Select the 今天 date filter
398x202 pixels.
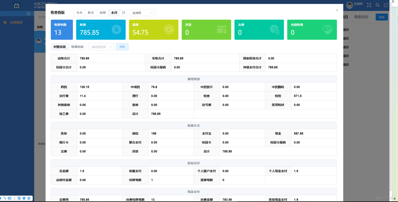coord(79,12)
